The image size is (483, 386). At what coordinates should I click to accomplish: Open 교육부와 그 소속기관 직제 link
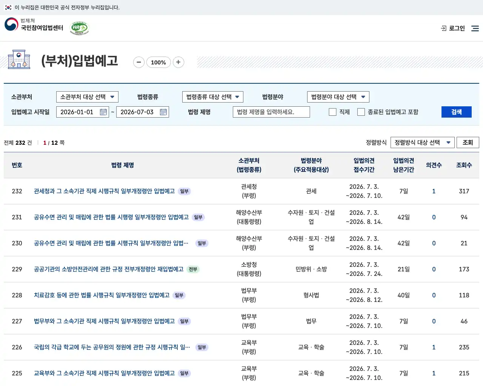(105, 373)
